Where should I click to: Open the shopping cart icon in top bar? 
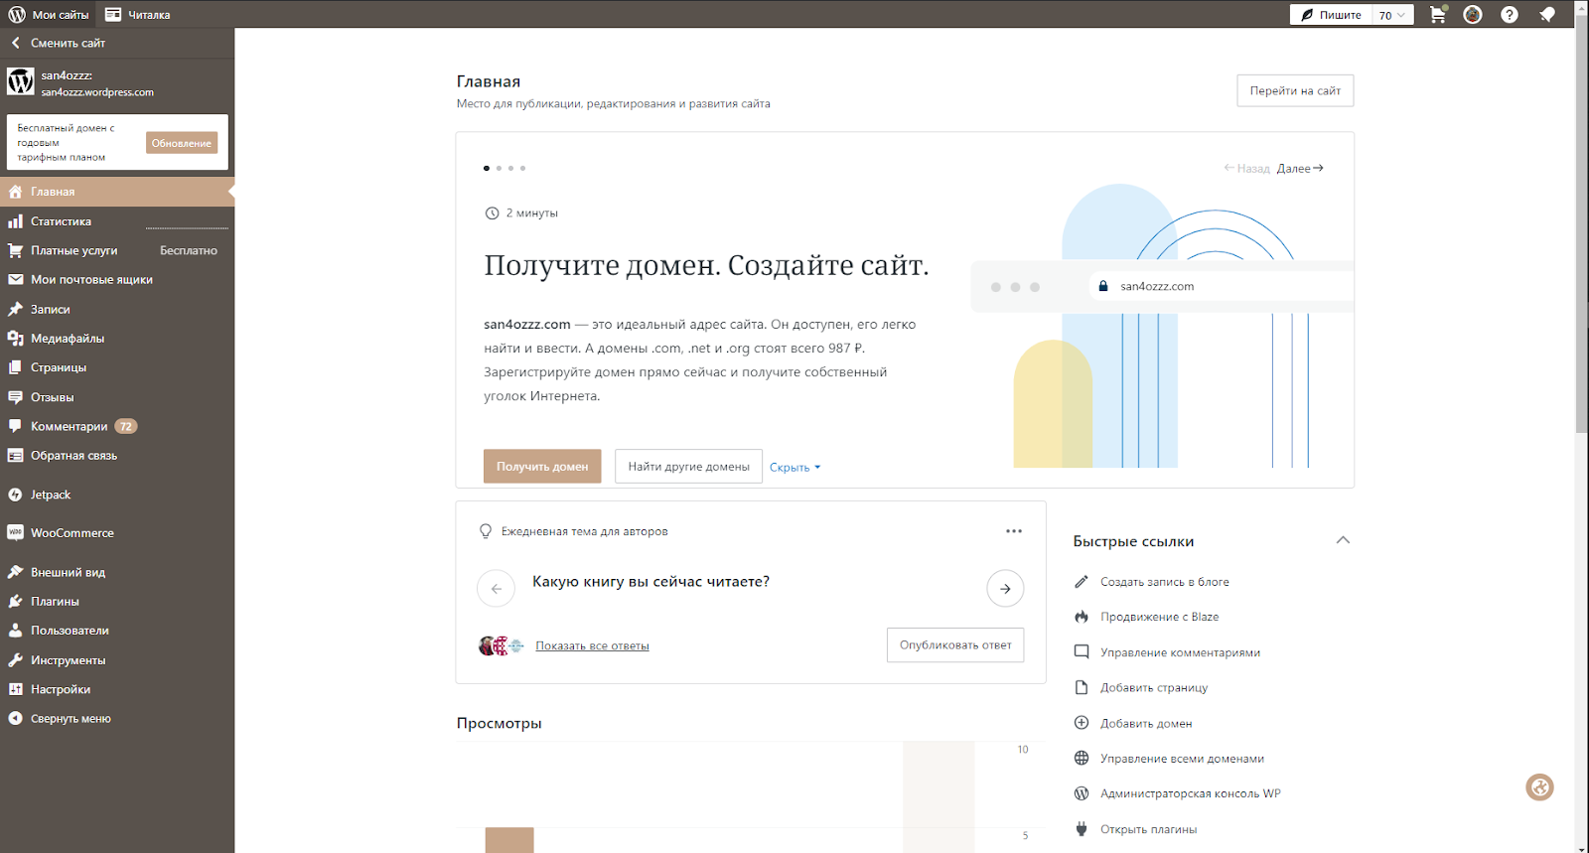tap(1437, 15)
